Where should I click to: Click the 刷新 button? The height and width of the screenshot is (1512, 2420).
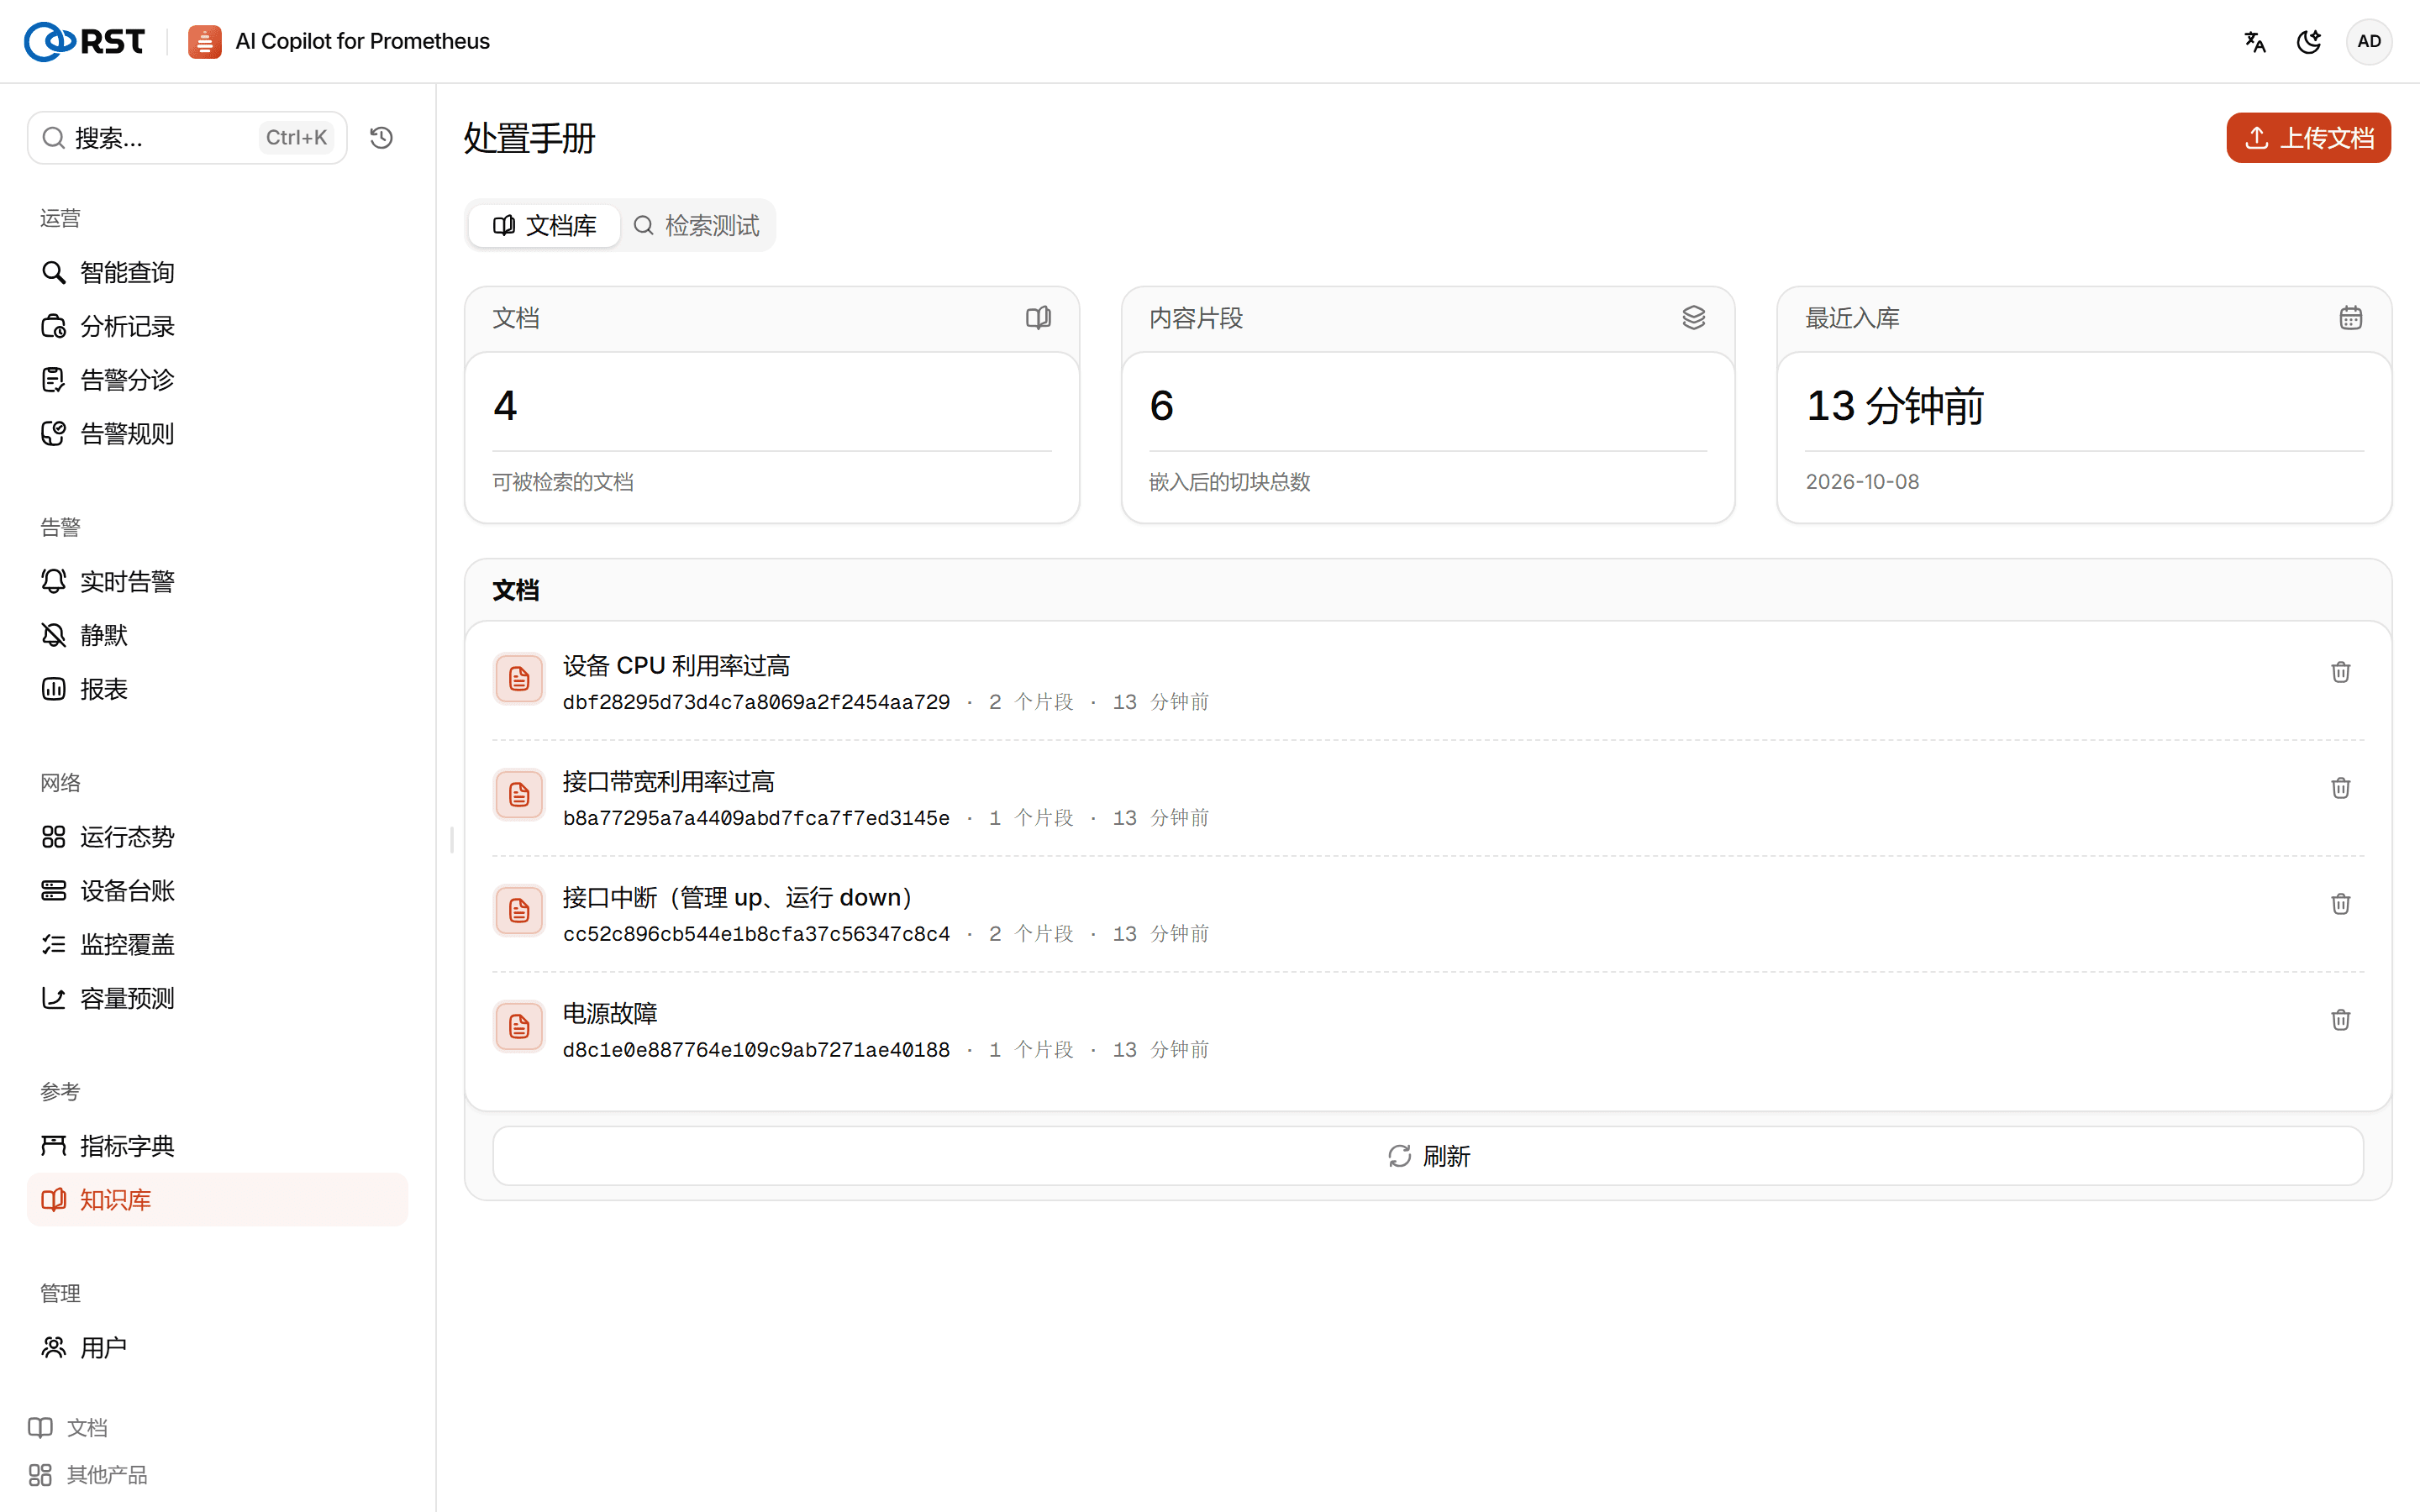[1428, 1156]
